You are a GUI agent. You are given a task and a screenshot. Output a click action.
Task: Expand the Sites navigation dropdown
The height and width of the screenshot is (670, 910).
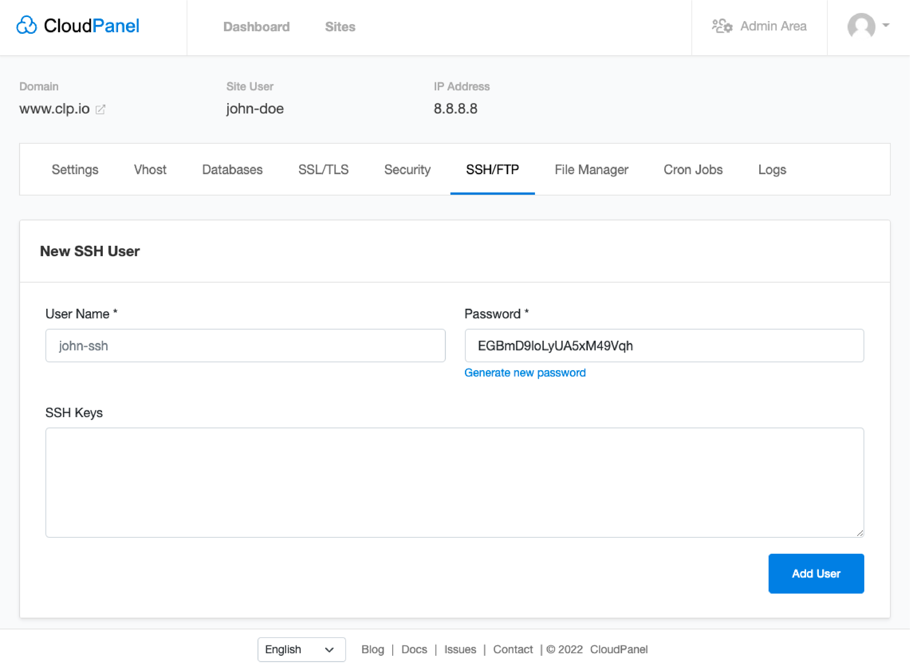click(340, 26)
